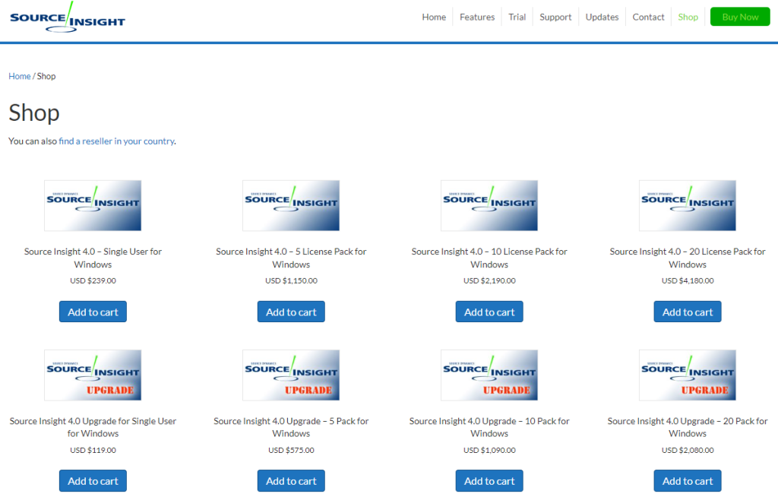The width and height of the screenshot is (778, 497).
Task: Click the USD $1,150.00 price text
Action: (x=291, y=280)
